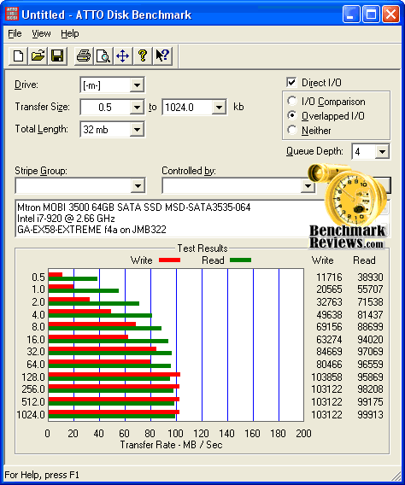Click the yellow question mark About icon
Screen dimensions: 405x485
point(143,56)
